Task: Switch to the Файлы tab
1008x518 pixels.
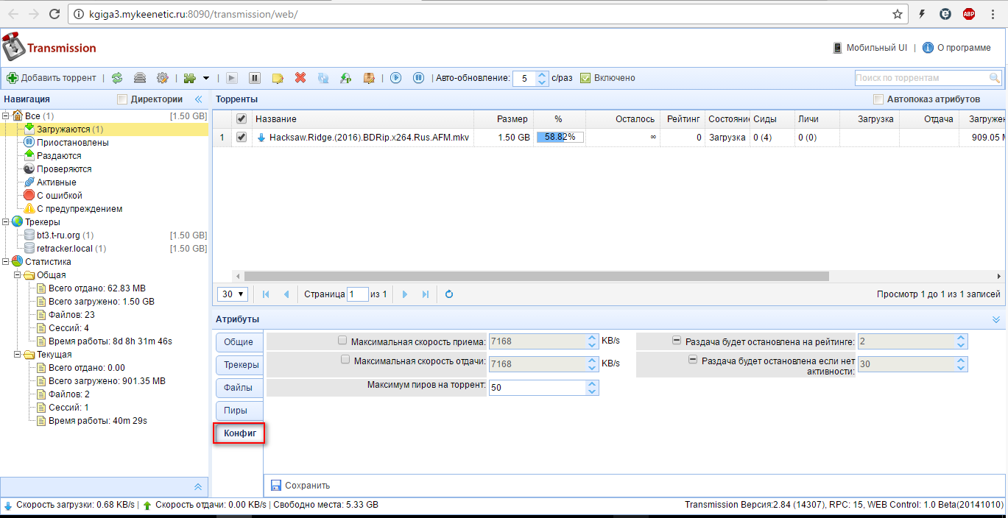Action: point(238,388)
